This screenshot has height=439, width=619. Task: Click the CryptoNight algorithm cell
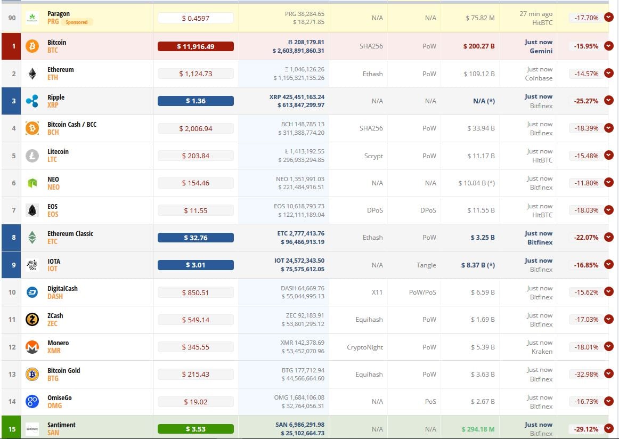click(365, 347)
